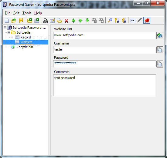Click the Username field containing tester
This screenshot has height=158, width=167.
[104, 50]
